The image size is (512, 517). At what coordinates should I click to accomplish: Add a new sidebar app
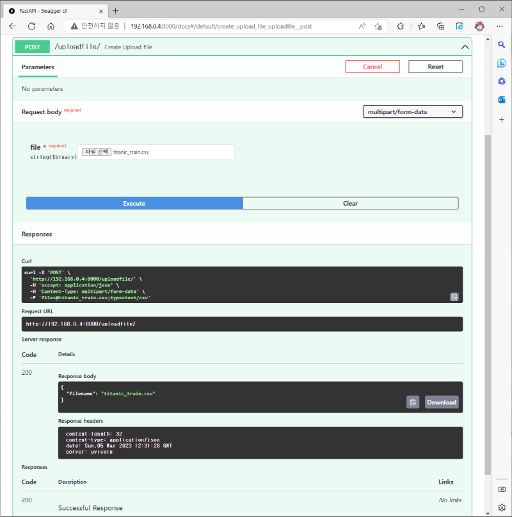[502, 119]
